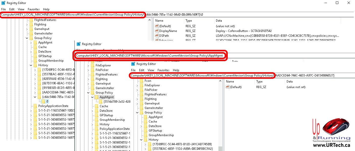Click (Default) value icon in frontmost window
The image size is (355, 151).
[x=227, y=87]
